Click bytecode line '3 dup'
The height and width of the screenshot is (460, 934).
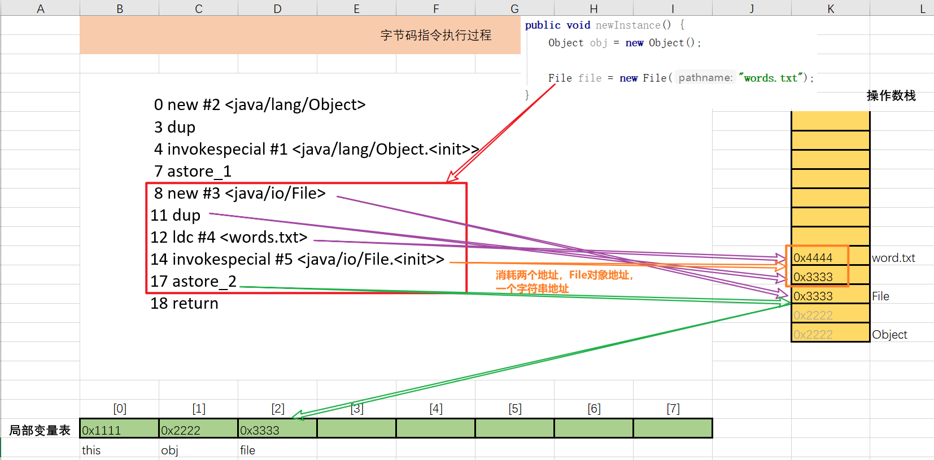click(174, 127)
